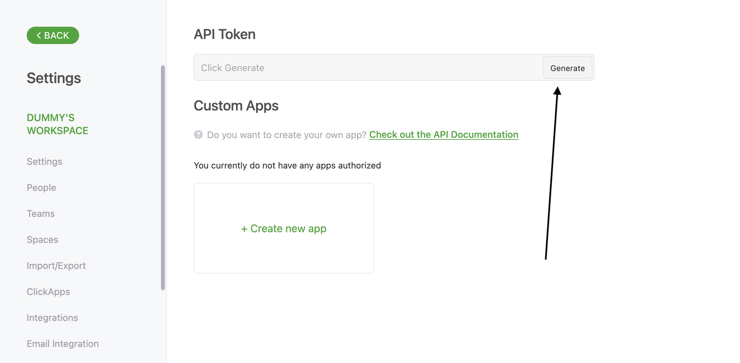
Task: Select Spaces in the sidebar
Action: [42, 240]
